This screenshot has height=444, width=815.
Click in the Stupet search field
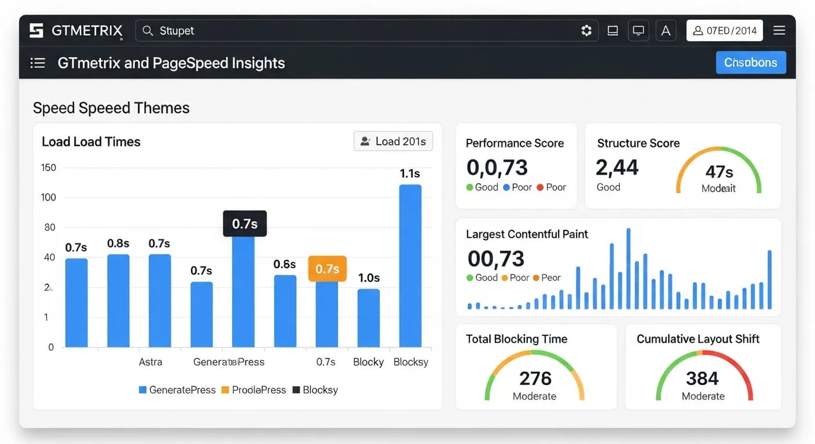pyautogui.click(x=368, y=31)
